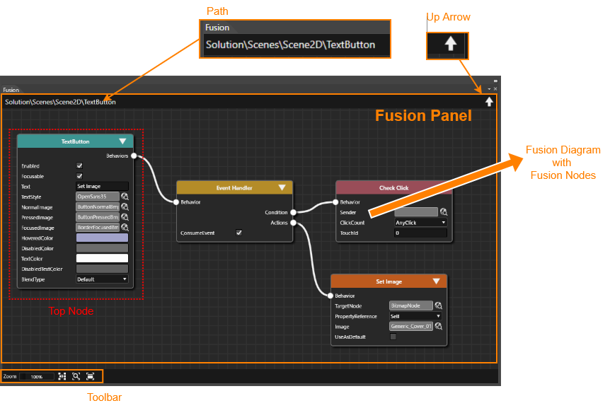Click the TouchId input field
Image resolution: width=610 pixels, height=408 pixels.
click(420, 233)
